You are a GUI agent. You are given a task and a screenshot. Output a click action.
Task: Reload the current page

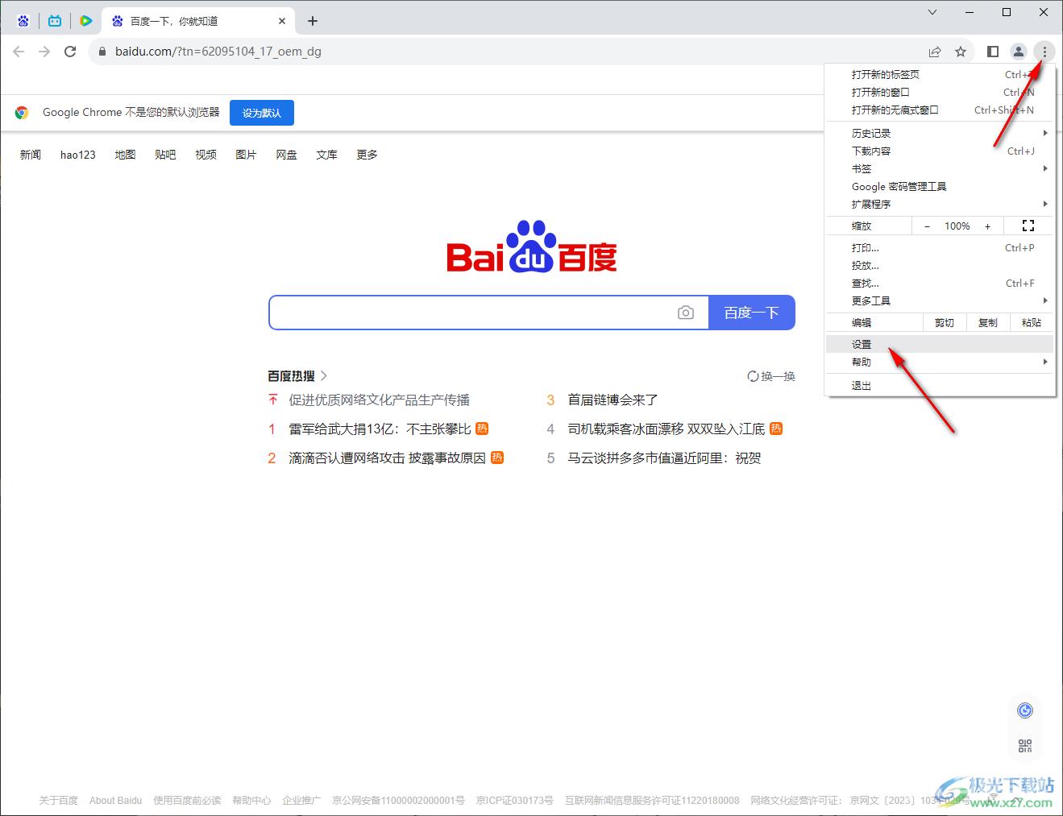[71, 52]
